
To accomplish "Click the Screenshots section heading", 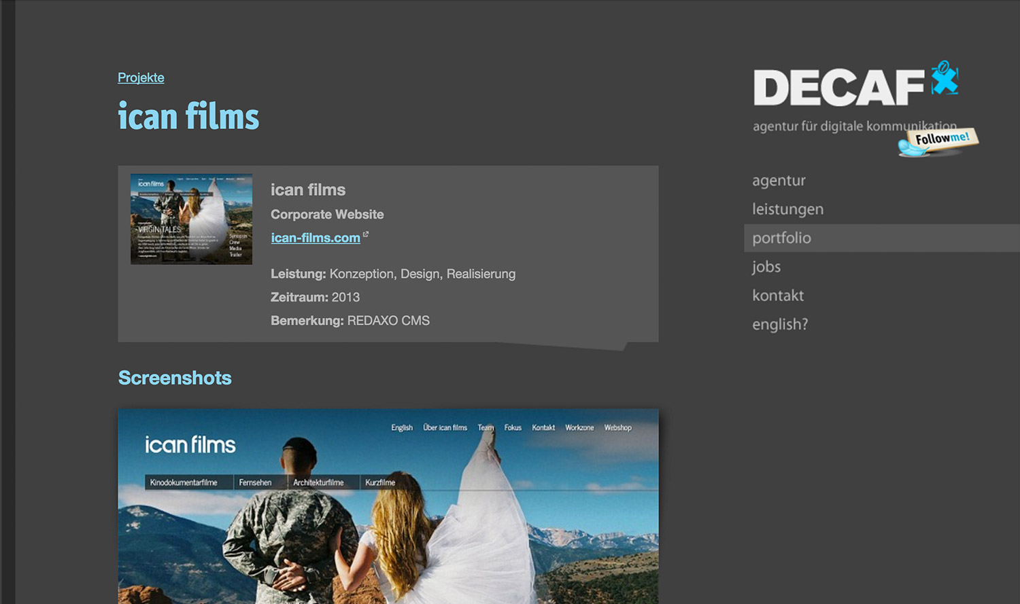I will tap(174, 378).
